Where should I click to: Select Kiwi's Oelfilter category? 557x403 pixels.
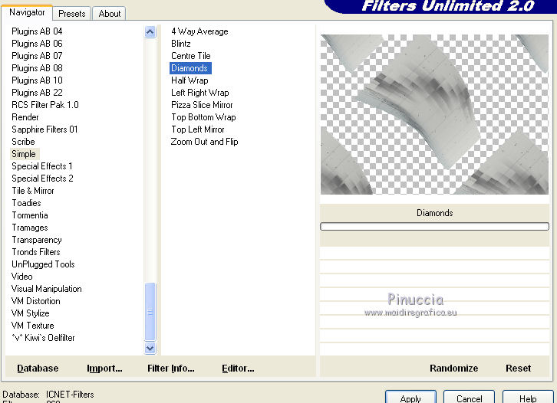pyautogui.click(x=43, y=338)
